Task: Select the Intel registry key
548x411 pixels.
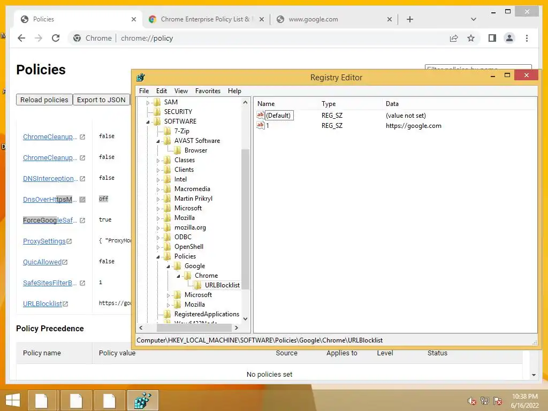Action: coord(180,179)
